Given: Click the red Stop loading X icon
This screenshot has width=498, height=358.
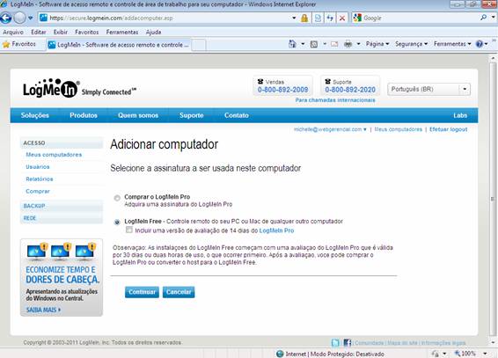Looking at the screenshot, I should coord(342,18).
